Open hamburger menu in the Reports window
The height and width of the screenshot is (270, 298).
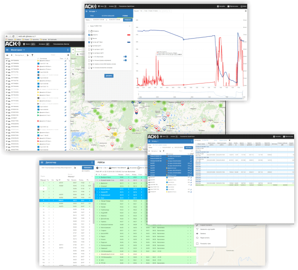click(150, 141)
